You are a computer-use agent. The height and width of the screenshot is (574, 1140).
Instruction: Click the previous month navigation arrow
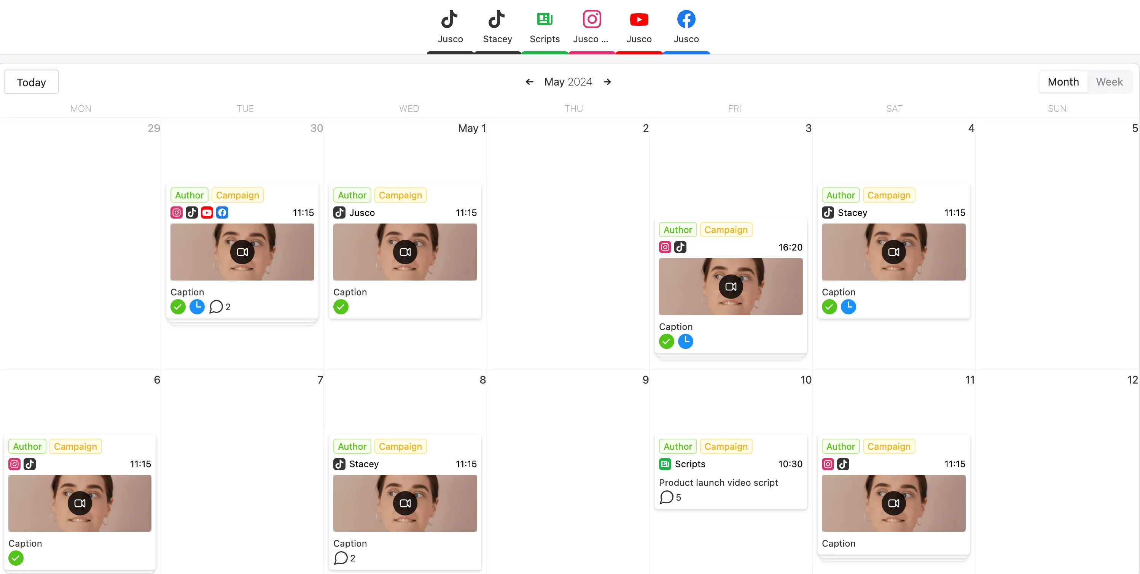530,81
